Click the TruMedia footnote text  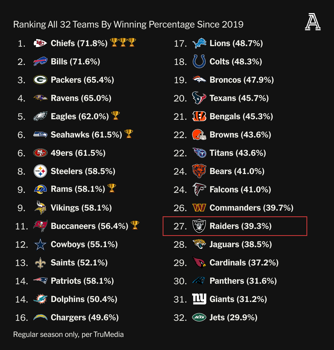pyautogui.click(x=68, y=334)
